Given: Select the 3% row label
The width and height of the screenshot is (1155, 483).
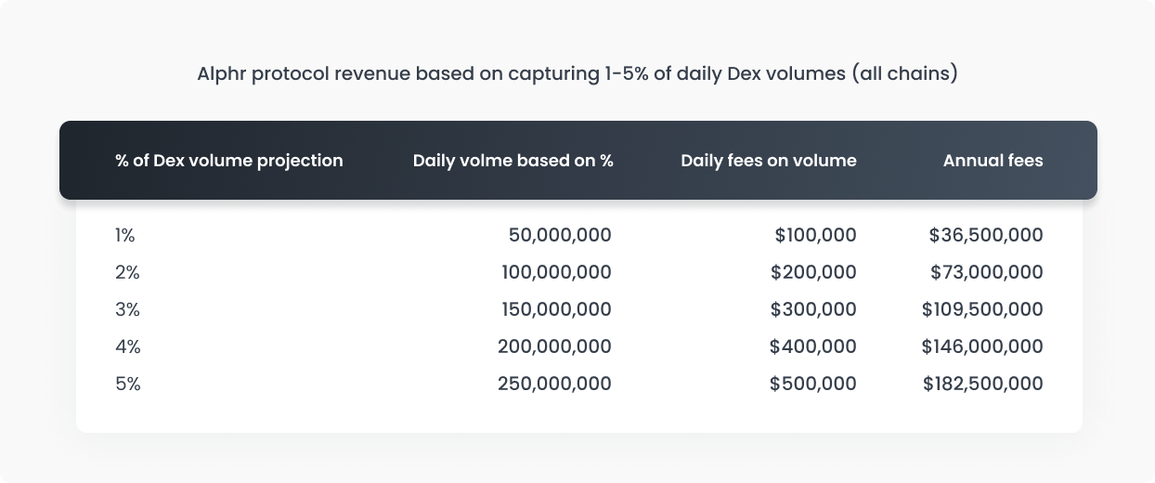Looking at the screenshot, I should click(x=127, y=310).
